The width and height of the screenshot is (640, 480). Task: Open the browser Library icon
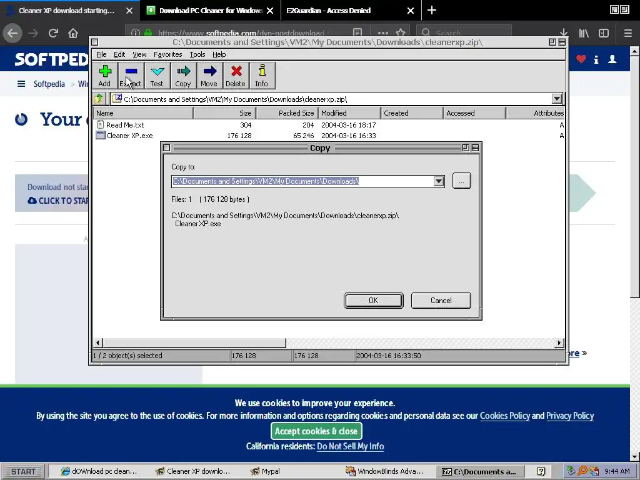click(584, 33)
